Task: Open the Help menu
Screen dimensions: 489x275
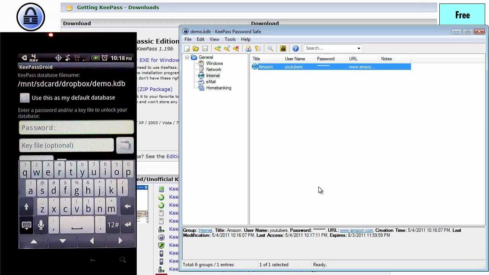Action: pyautogui.click(x=246, y=39)
